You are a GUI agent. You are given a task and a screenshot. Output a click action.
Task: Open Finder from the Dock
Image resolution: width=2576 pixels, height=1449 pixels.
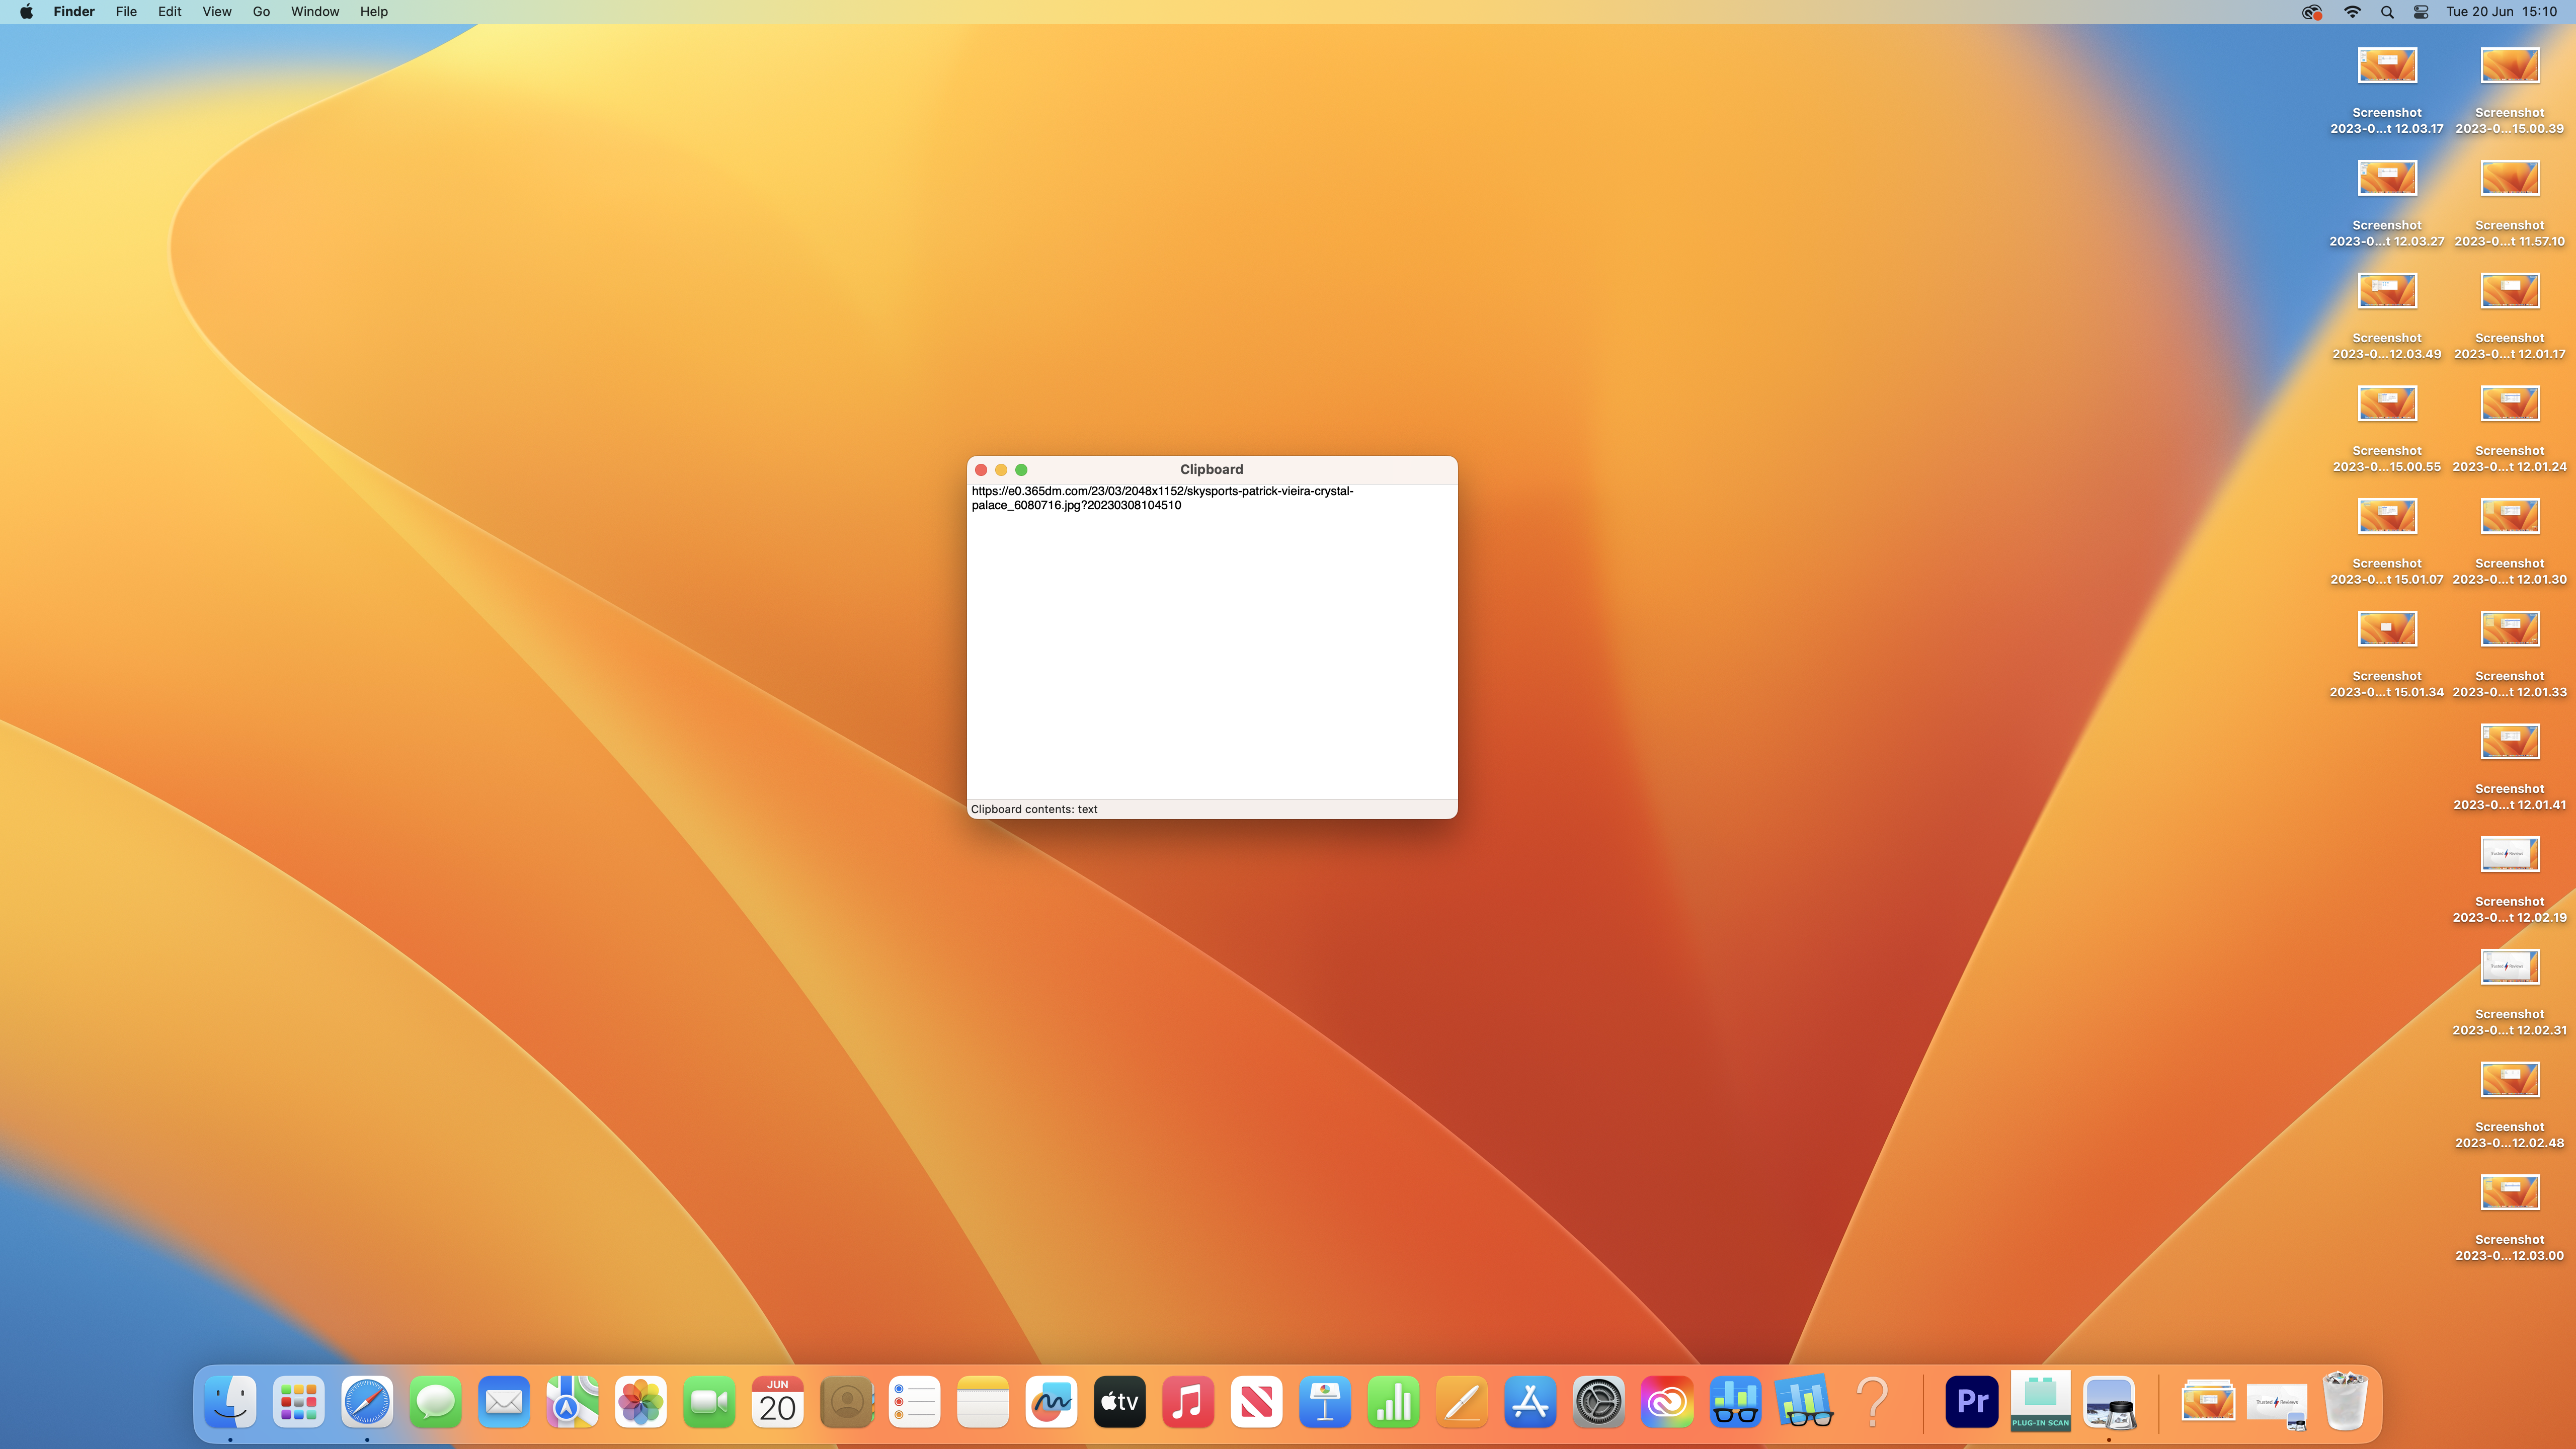click(x=230, y=1402)
